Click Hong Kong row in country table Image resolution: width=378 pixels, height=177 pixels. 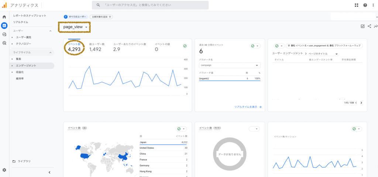pyautogui.click(x=164, y=171)
